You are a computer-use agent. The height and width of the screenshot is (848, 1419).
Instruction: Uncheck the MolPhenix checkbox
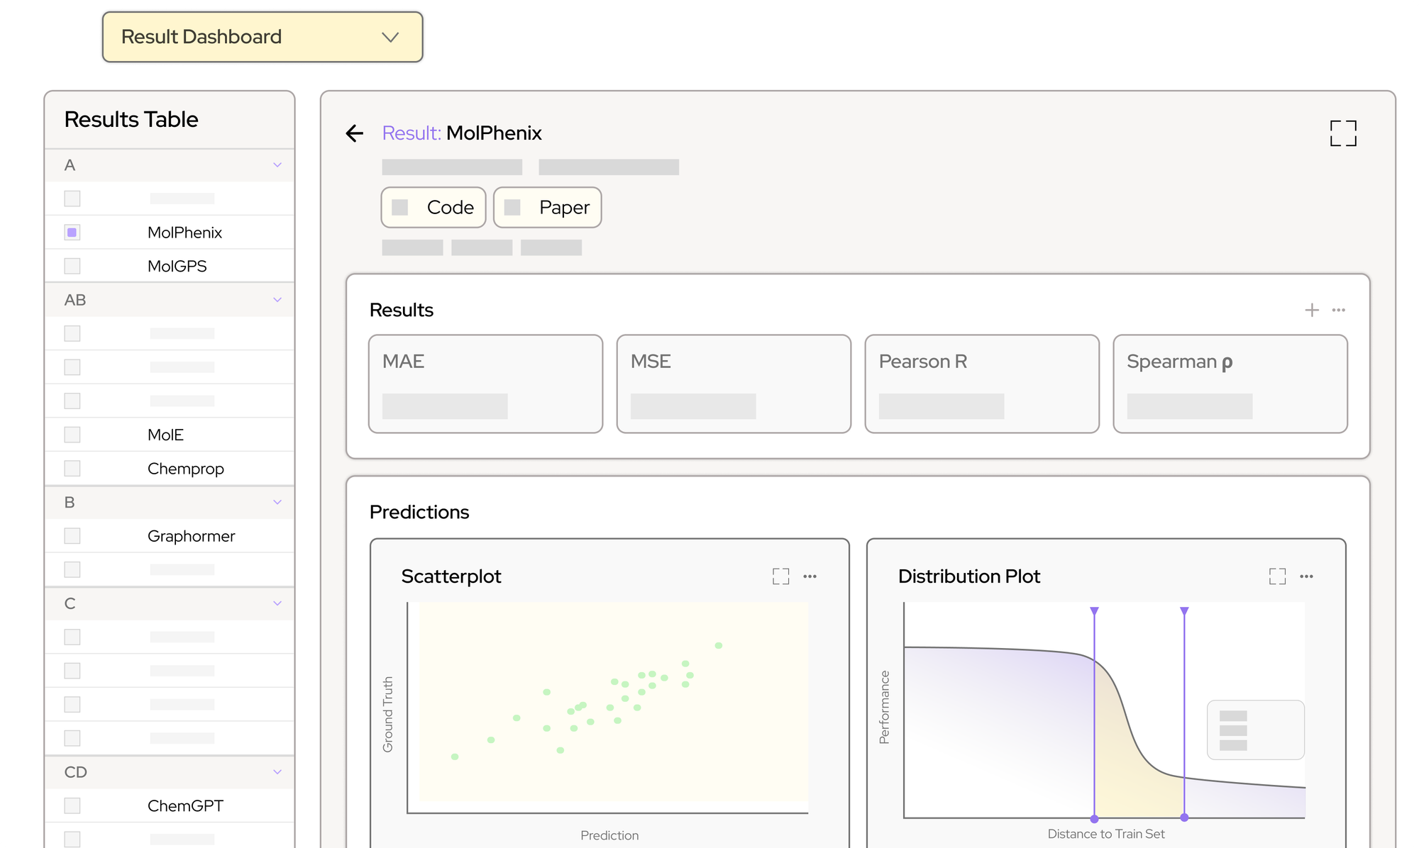(72, 233)
